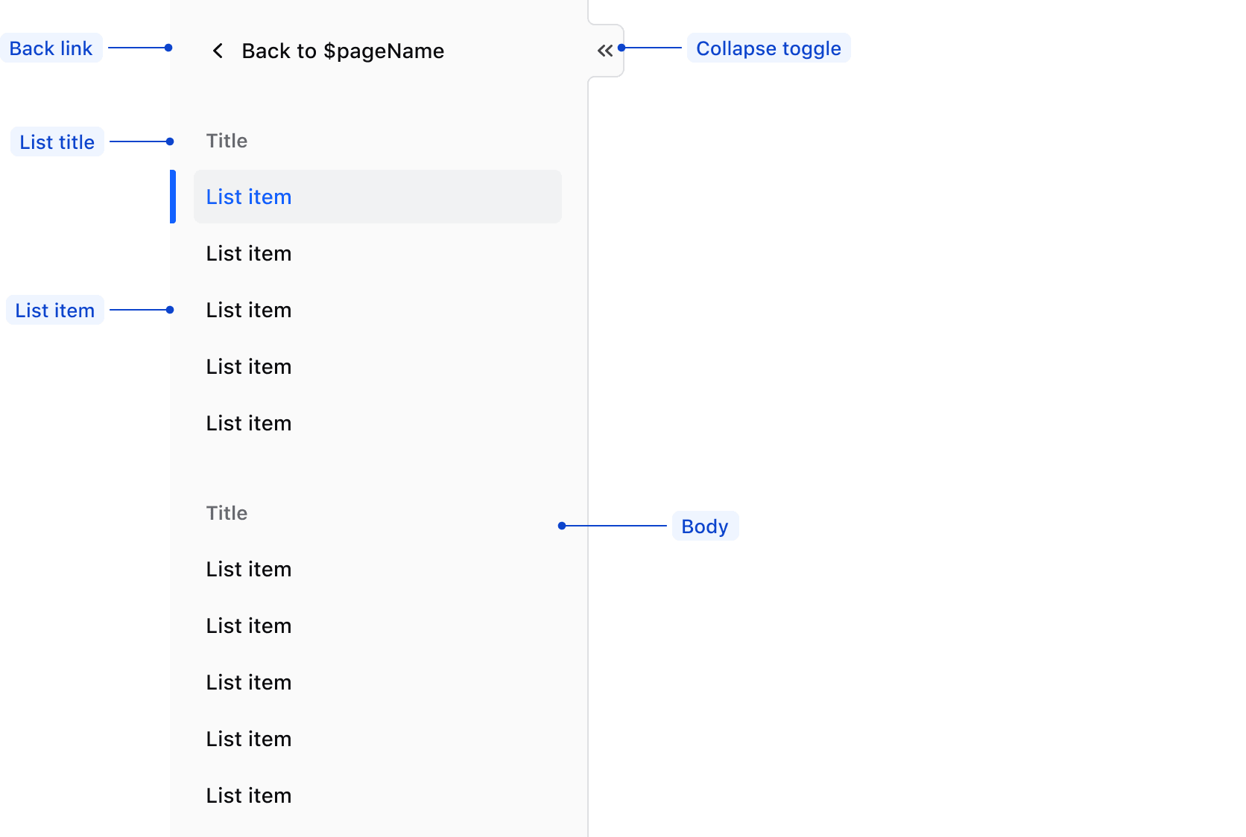Image resolution: width=1246 pixels, height=837 pixels.
Task: Click the left chevron back arrow icon
Action: [218, 51]
